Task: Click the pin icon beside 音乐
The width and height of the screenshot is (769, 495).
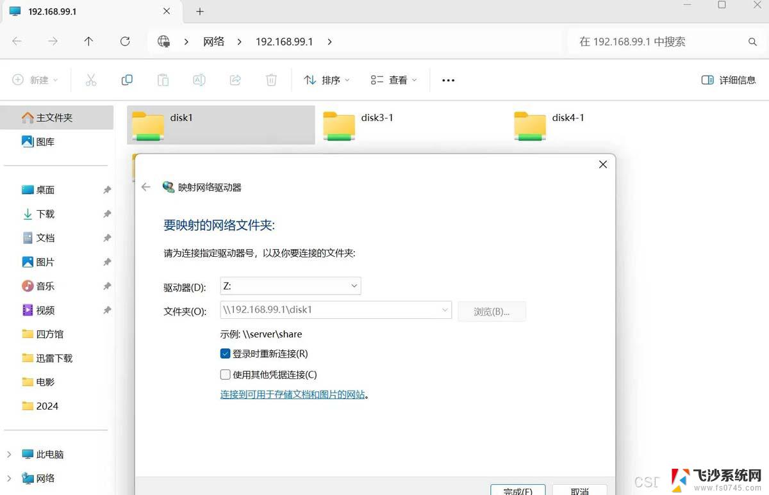Action: click(x=107, y=286)
